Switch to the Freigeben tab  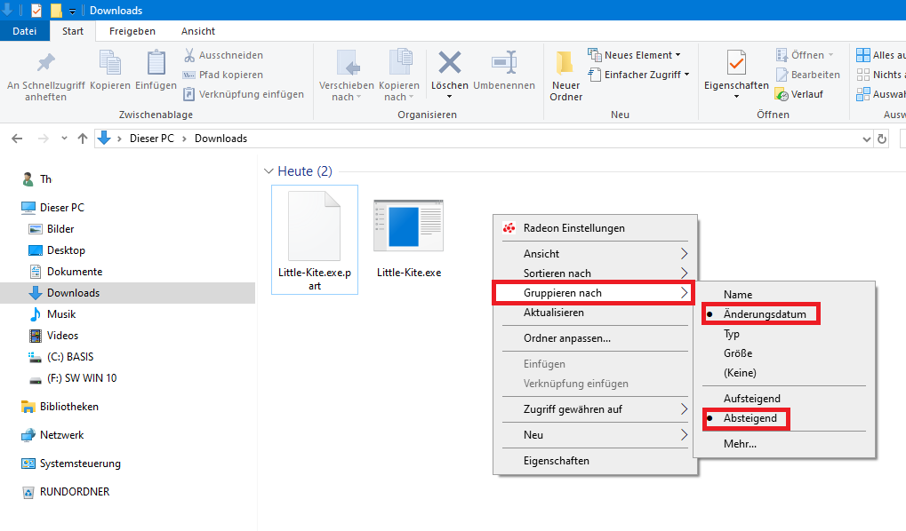[x=132, y=31]
